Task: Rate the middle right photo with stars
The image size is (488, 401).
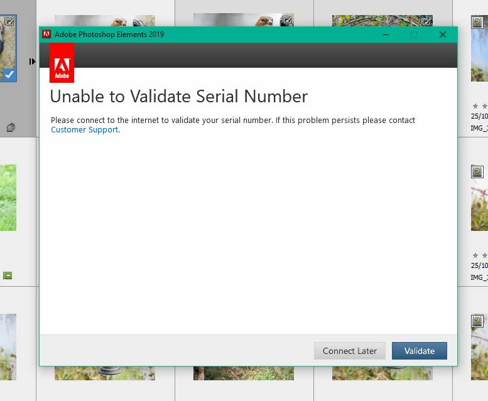Action: (x=480, y=255)
